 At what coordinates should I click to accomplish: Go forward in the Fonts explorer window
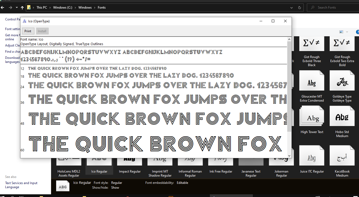tap(10, 8)
